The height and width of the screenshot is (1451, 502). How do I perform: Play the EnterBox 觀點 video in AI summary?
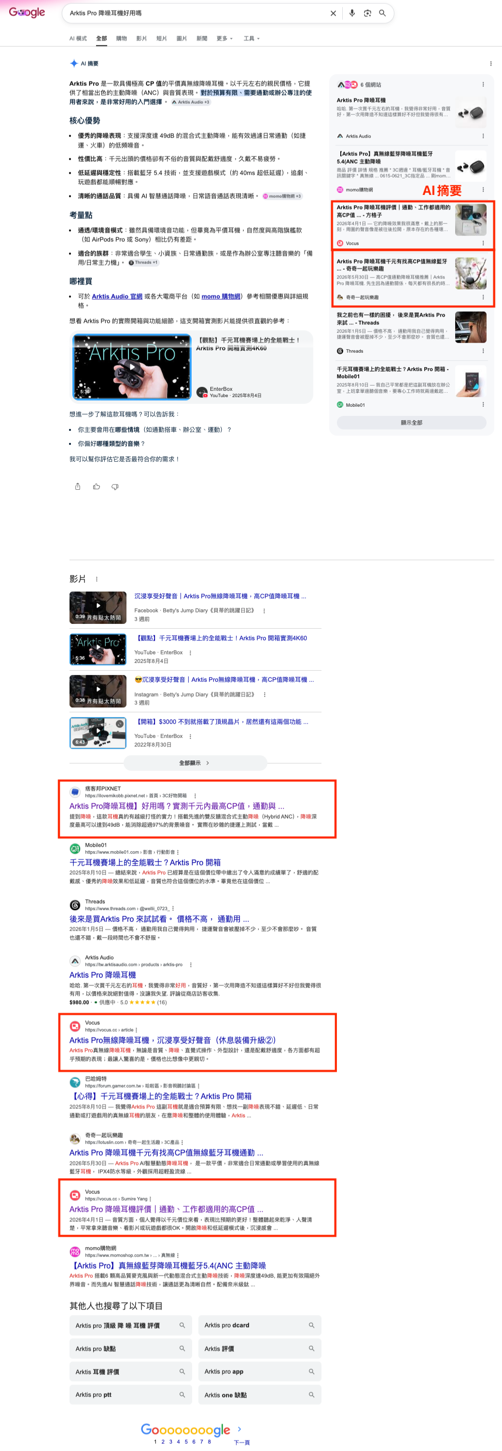click(x=132, y=367)
